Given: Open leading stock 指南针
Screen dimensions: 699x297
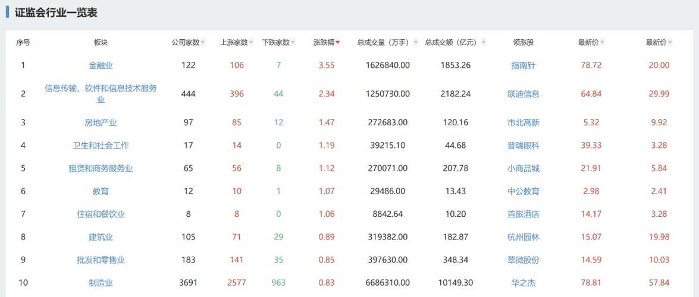Looking at the screenshot, I should coord(523,65).
